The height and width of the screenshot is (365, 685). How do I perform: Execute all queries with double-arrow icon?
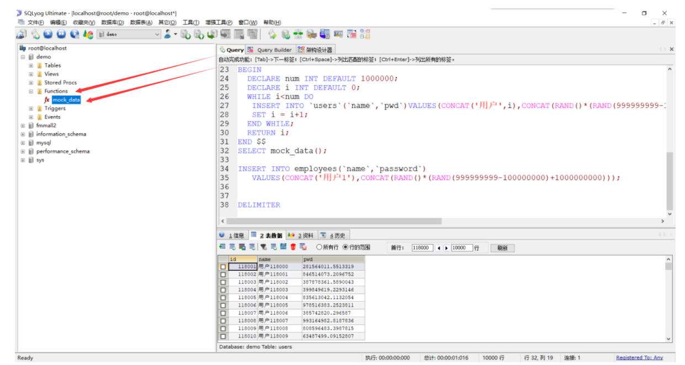coord(61,34)
